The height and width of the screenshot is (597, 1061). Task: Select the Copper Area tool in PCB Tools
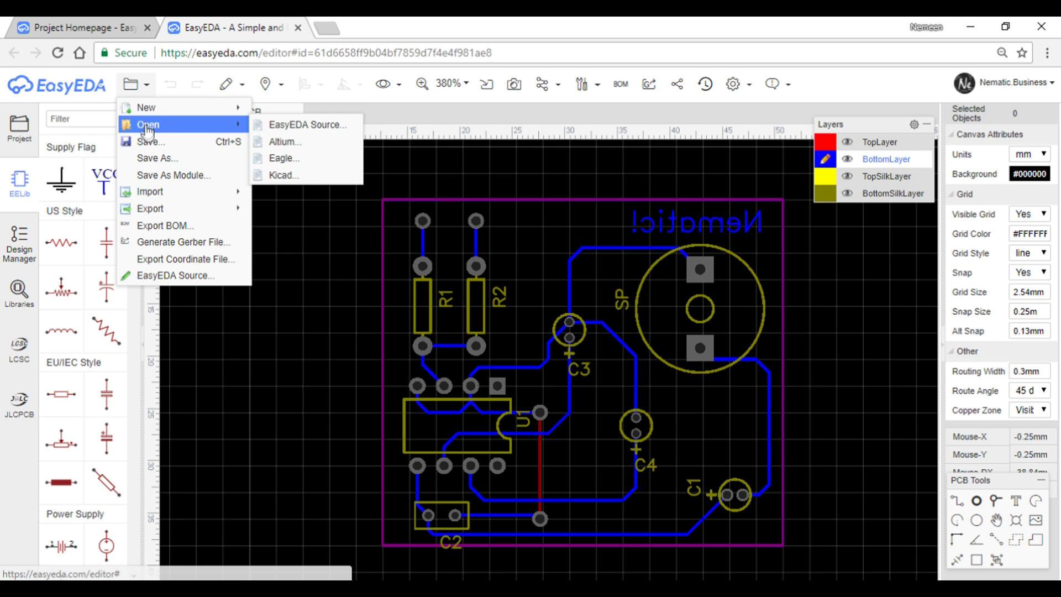[x=1016, y=540]
